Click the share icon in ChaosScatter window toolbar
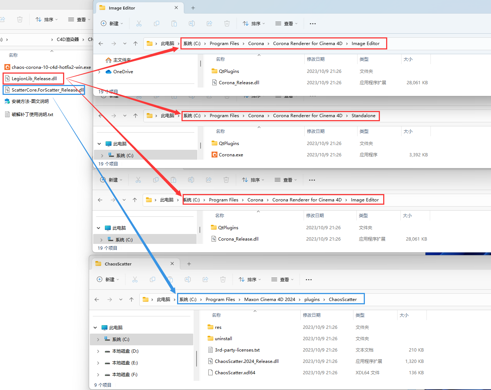 (x=205, y=279)
